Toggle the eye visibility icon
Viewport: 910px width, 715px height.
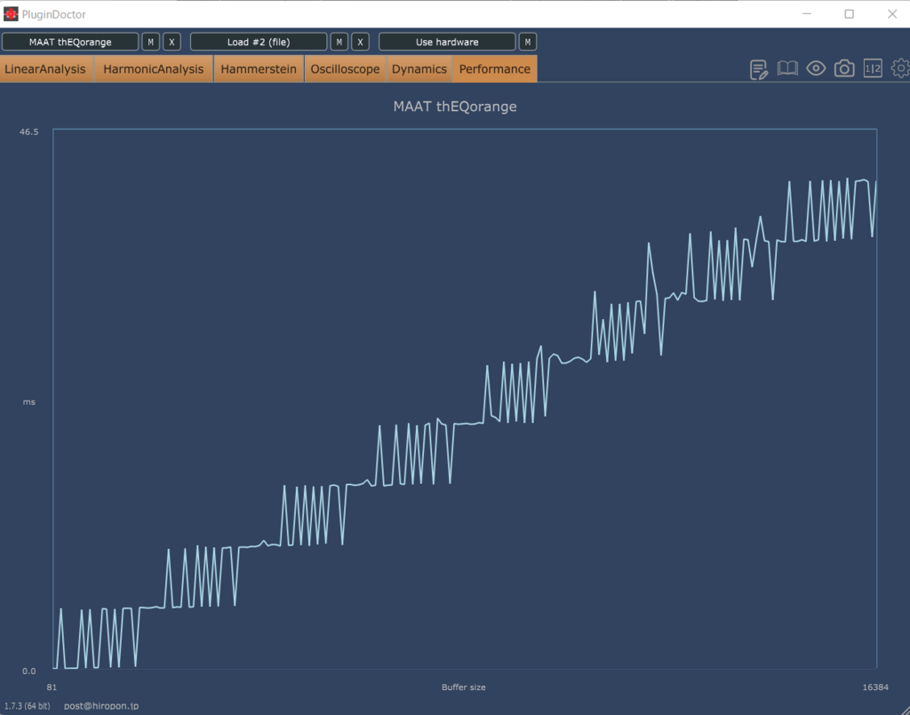click(x=816, y=68)
